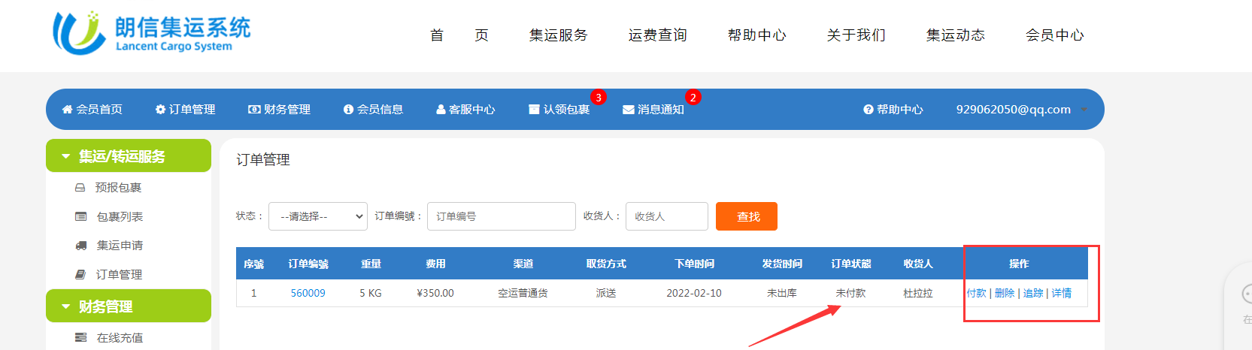Click the question icon beside 帮助中心
The height and width of the screenshot is (350, 1252).
tap(868, 110)
